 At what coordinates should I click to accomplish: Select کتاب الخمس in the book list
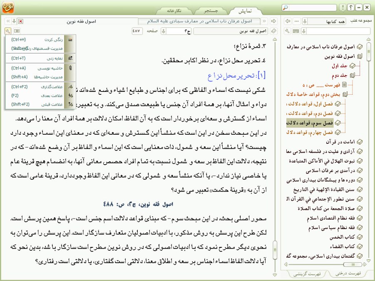(x=342, y=237)
